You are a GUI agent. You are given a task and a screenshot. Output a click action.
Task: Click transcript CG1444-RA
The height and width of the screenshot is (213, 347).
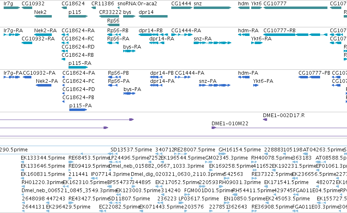coord(182,35)
